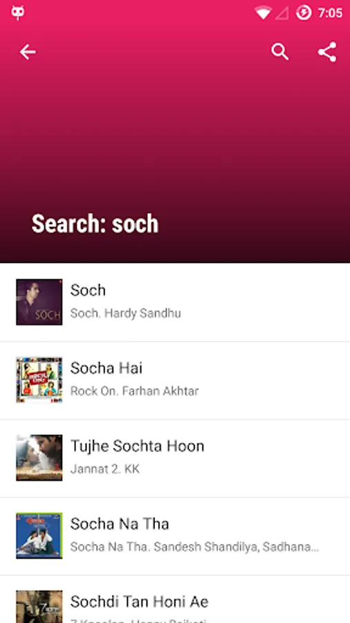The width and height of the screenshot is (350, 623).
Task: Tap the back arrow icon
Action: (x=28, y=52)
